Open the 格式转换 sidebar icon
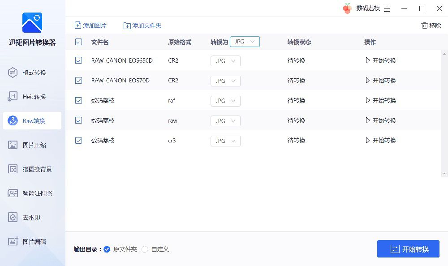 (x=13, y=73)
